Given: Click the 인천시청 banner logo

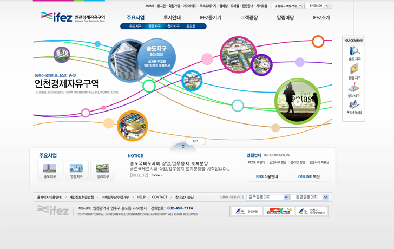Looking at the screenshot, I should pos(247,211).
